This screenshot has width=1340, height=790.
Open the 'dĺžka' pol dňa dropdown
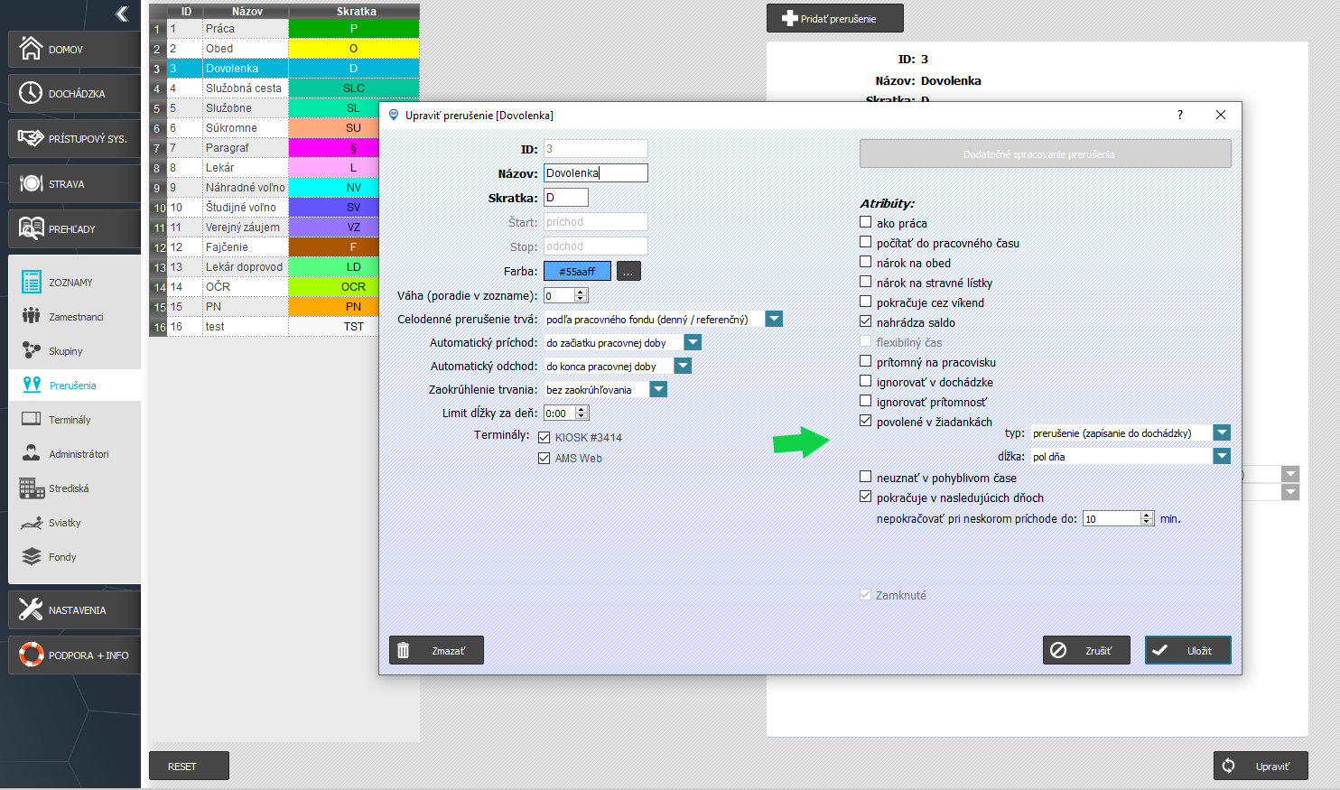point(1222,456)
